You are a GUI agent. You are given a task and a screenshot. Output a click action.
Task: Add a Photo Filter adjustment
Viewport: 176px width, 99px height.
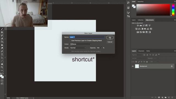coord(145,29)
